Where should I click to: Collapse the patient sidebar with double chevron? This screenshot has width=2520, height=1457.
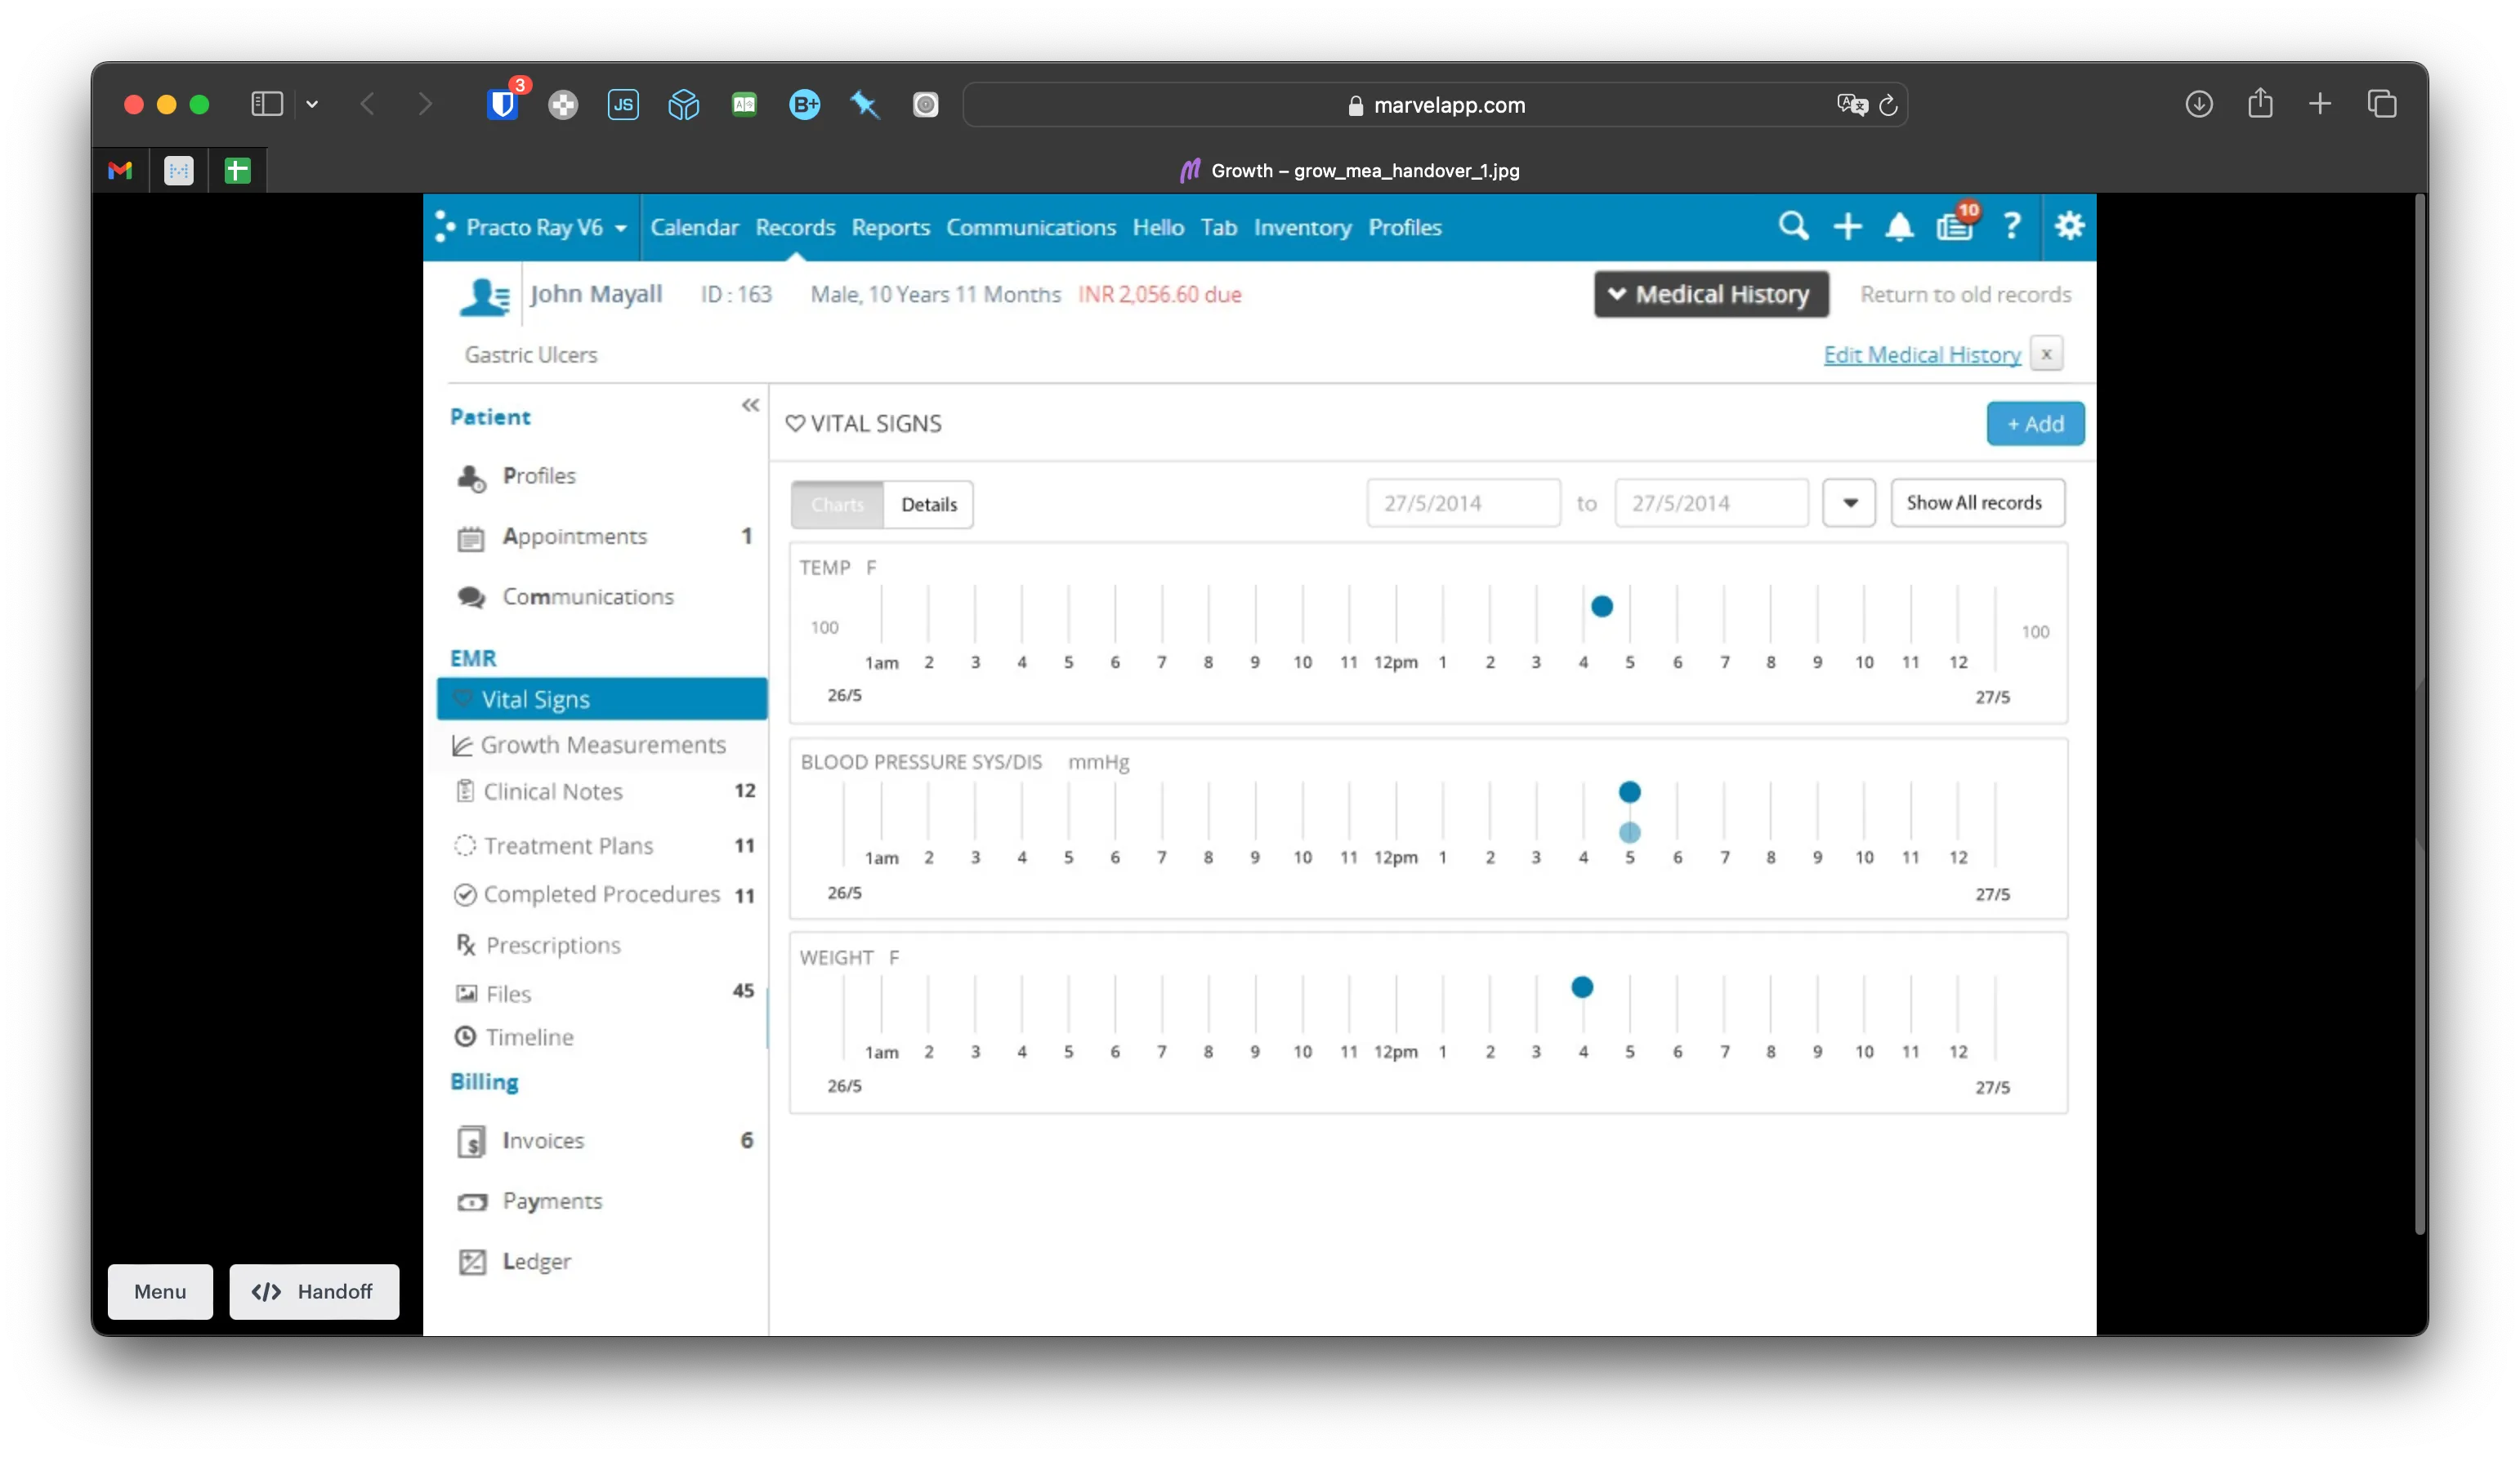pyautogui.click(x=750, y=405)
